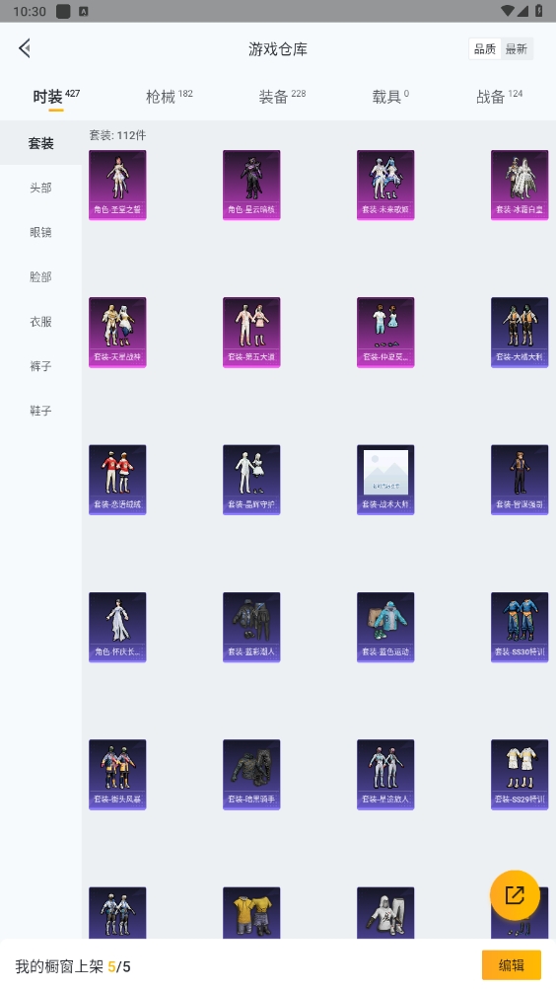Switch to the 载具 tab
Screen dimensions: 556x991
pyautogui.click(x=390, y=96)
